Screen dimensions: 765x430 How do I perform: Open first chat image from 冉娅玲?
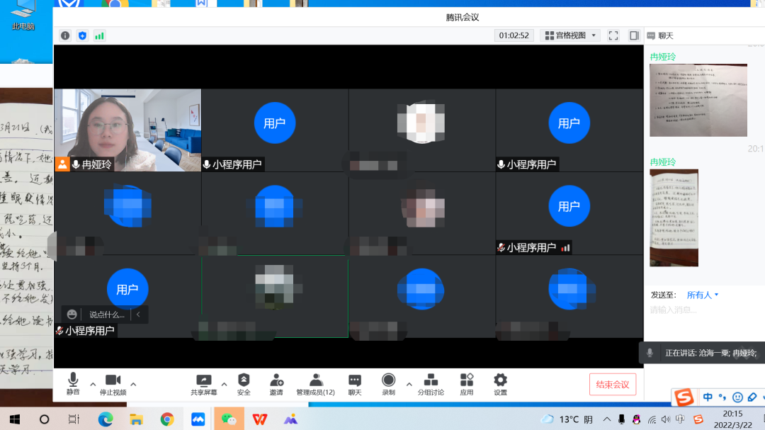point(698,100)
